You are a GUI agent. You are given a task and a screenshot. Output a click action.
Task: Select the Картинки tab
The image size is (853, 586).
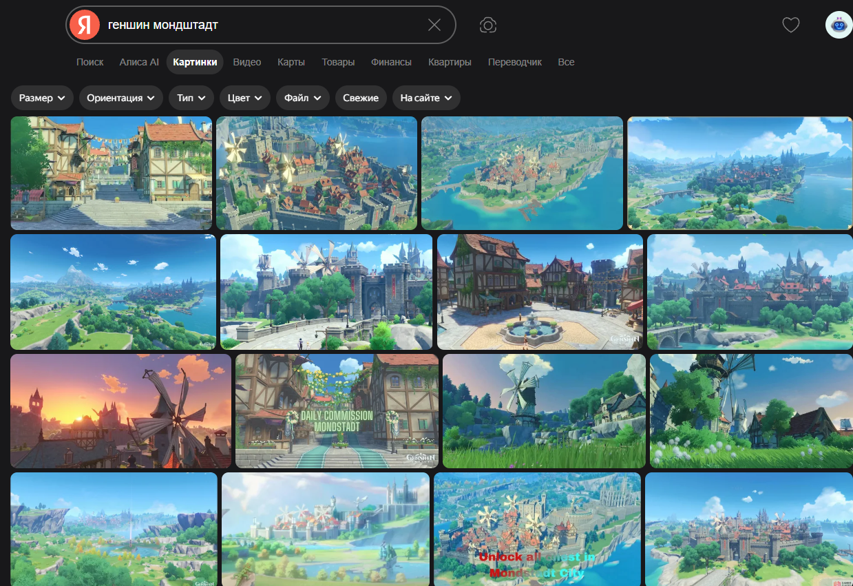[195, 62]
